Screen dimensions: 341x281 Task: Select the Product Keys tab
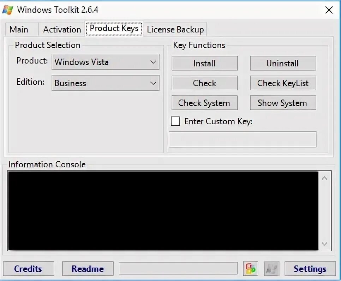coord(114,28)
